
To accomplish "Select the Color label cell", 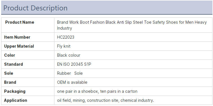I will (28, 55).
